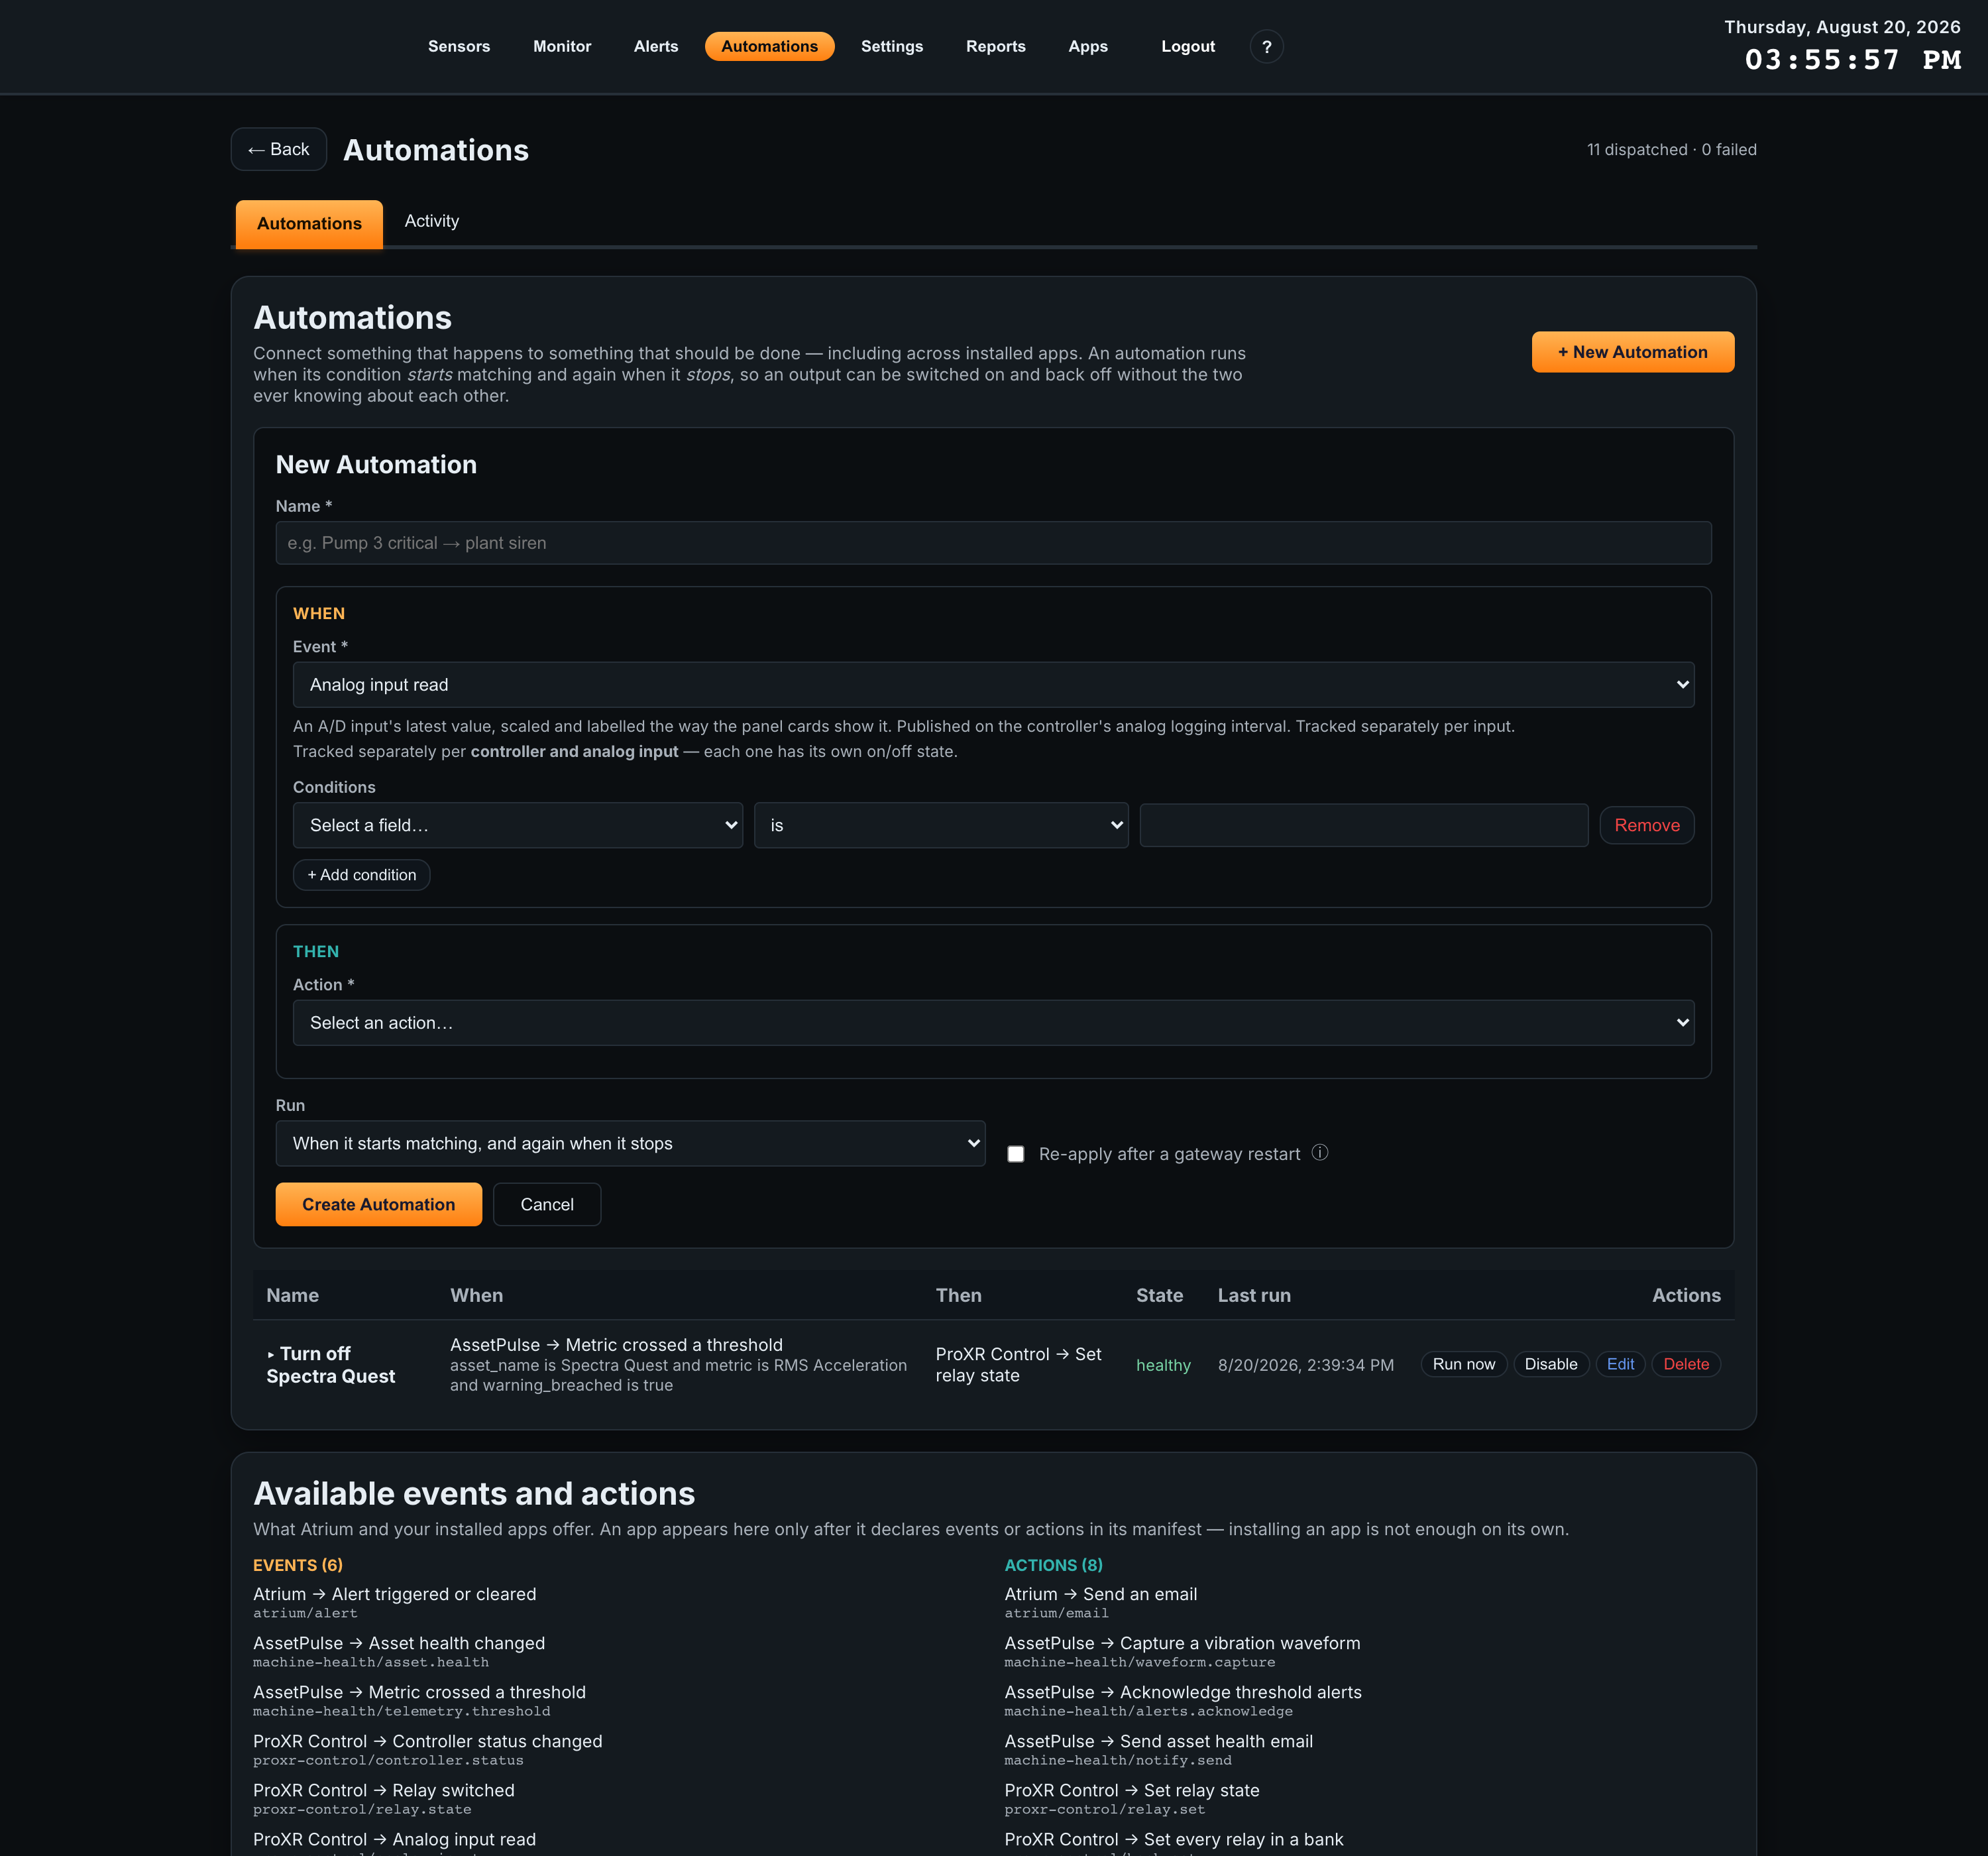Click 'Thursday, August 20, 2026' date text

[x=1842, y=27]
